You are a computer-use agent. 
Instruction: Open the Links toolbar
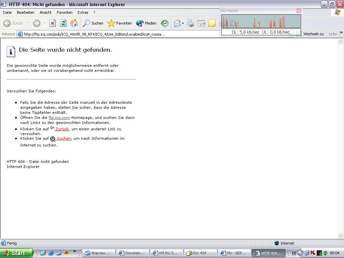333,34
